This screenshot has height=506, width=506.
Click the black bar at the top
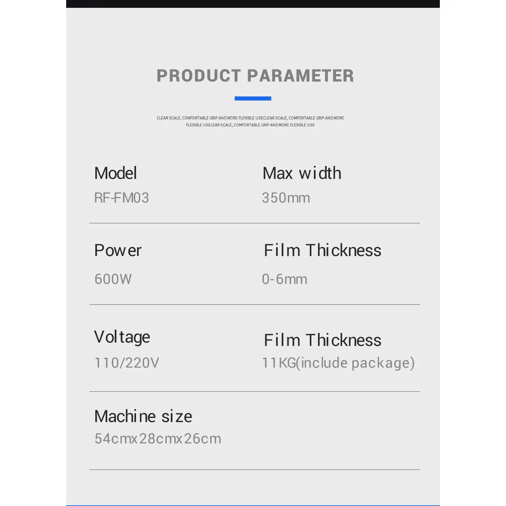pos(253,4)
